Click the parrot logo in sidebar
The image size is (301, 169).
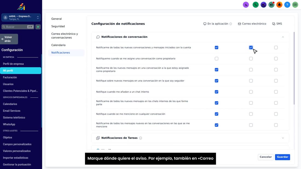[x=21, y=7]
